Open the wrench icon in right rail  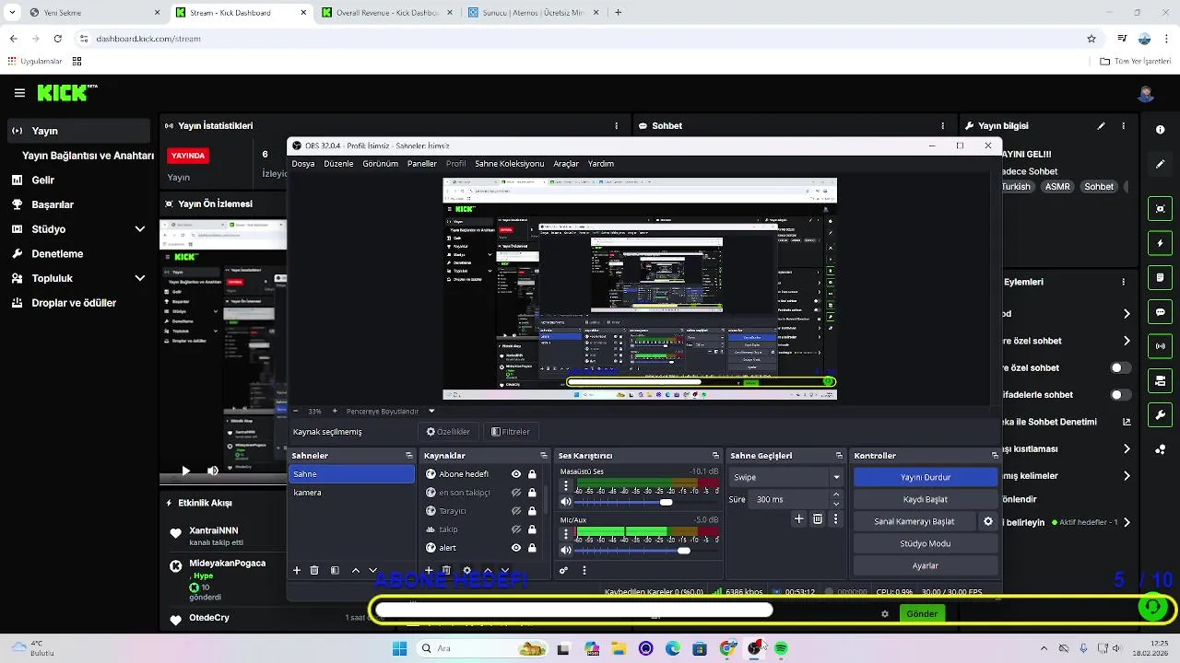pyautogui.click(x=1161, y=415)
